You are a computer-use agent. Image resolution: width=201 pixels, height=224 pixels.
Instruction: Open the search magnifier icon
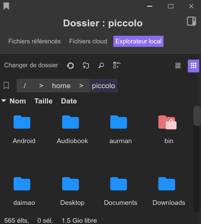click(101, 66)
